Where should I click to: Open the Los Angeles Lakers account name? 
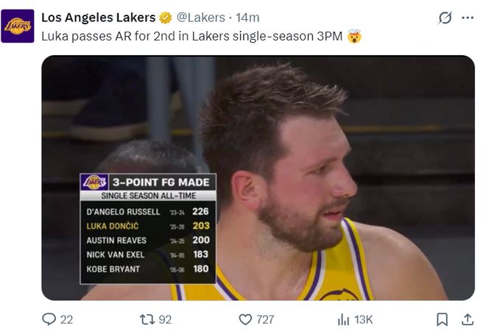click(x=98, y=18)
